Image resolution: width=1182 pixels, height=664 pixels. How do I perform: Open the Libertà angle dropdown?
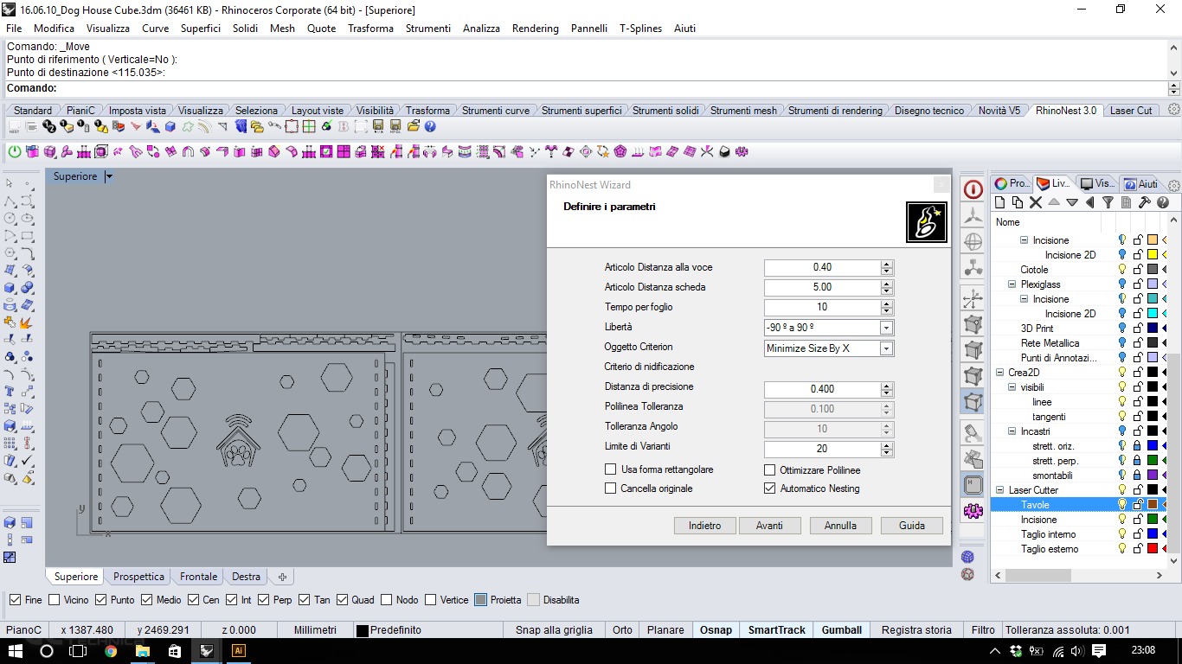click(886, 328)
